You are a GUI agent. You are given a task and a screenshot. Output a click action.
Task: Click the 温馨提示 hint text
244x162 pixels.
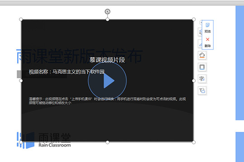click(107, 101)
